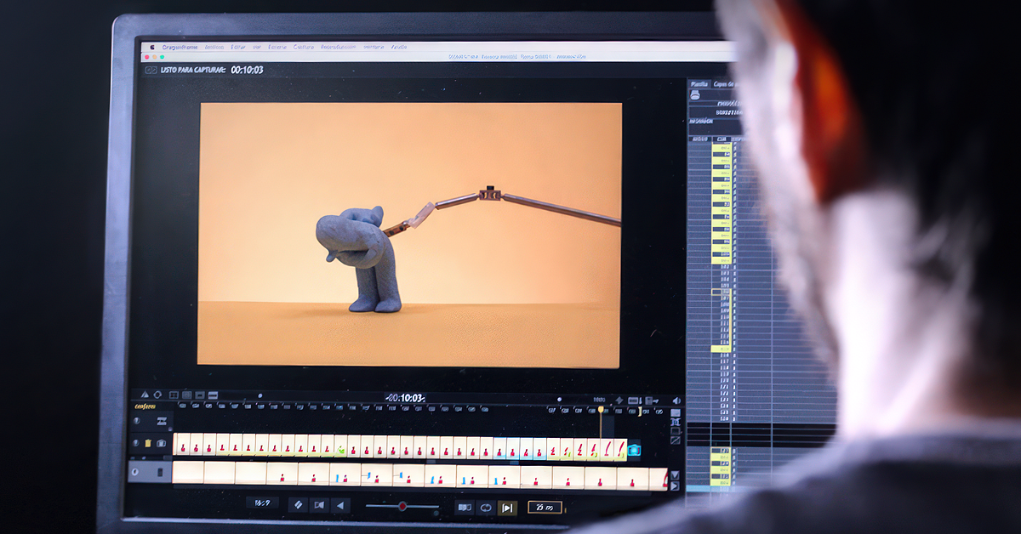Toggle the circle on the bottom timeline track

tap(134, 471)
